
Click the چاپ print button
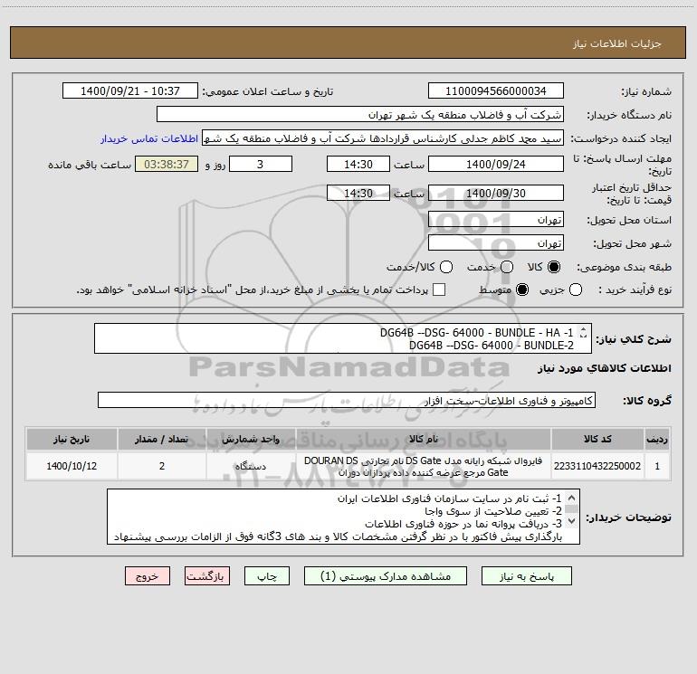(267, 576)
